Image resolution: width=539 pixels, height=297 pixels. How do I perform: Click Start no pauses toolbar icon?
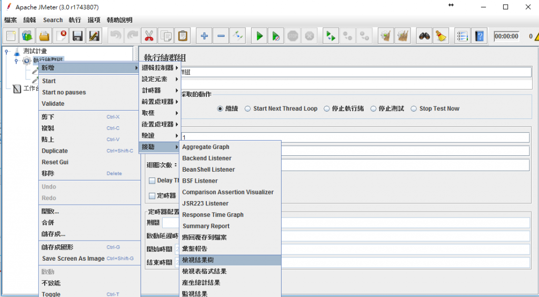(276, 36)
